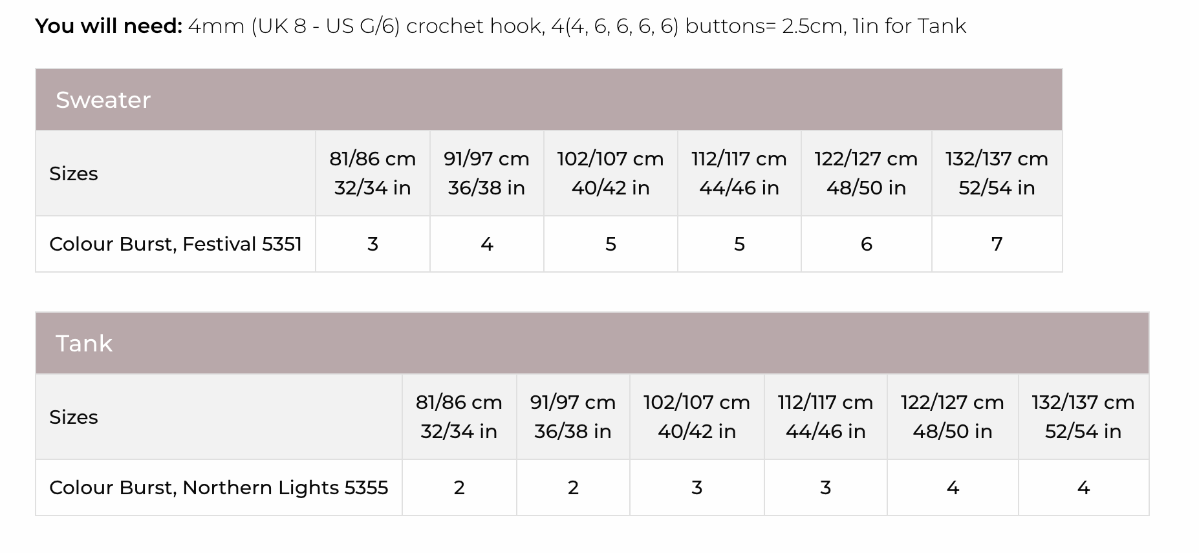Click 132/137 cm size in Sweater table
This screenshot has height=553, width=1199.
click(997, 173)
